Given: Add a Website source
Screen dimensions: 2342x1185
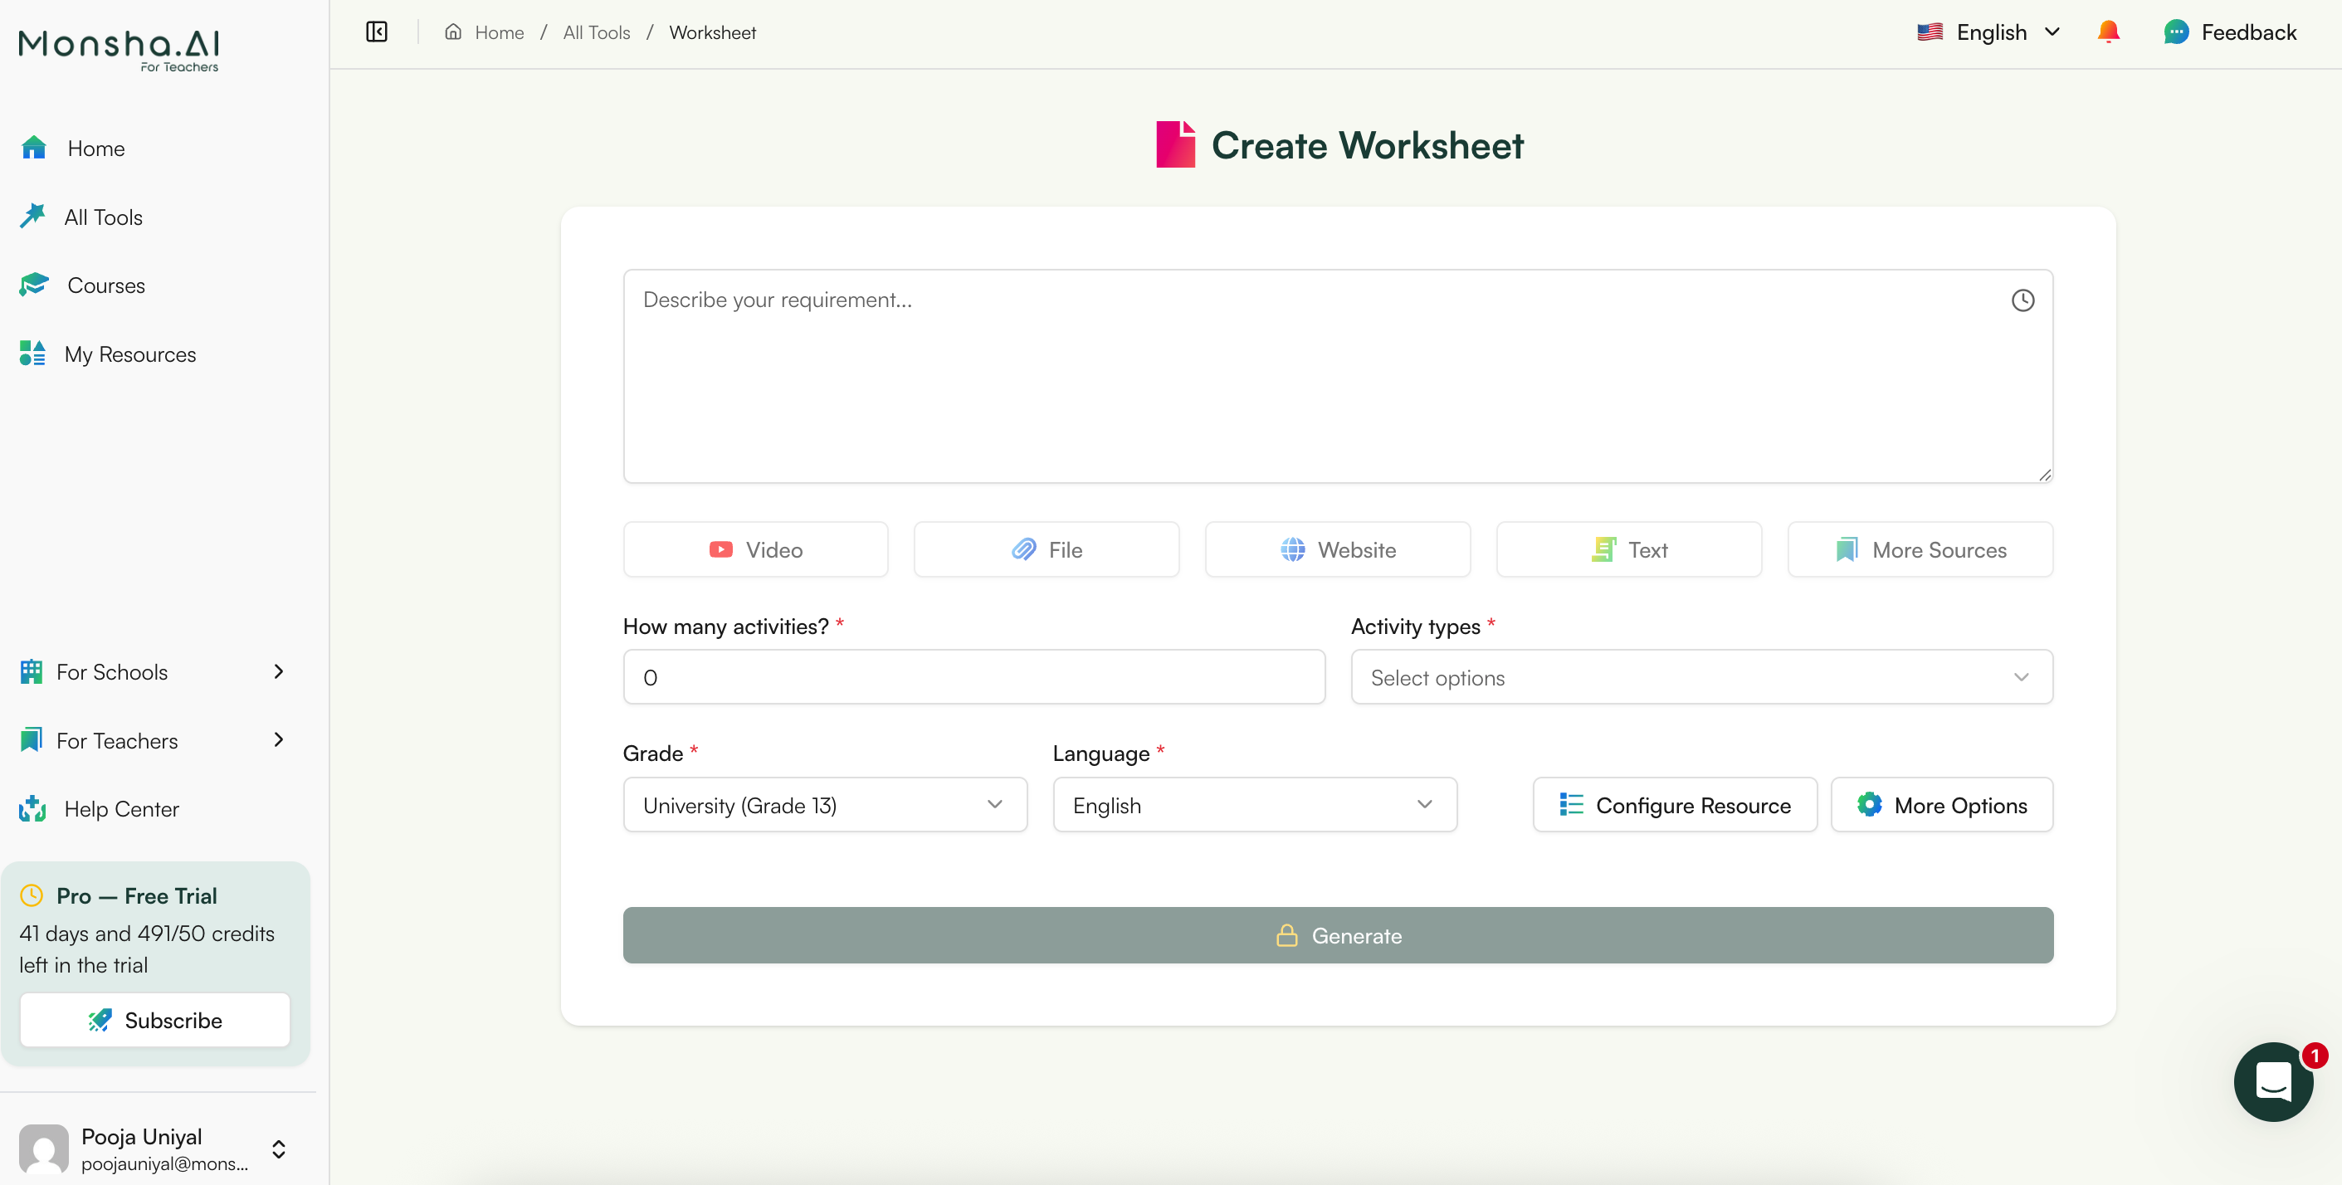Looking at the screenshot, I should point(1337,549).
